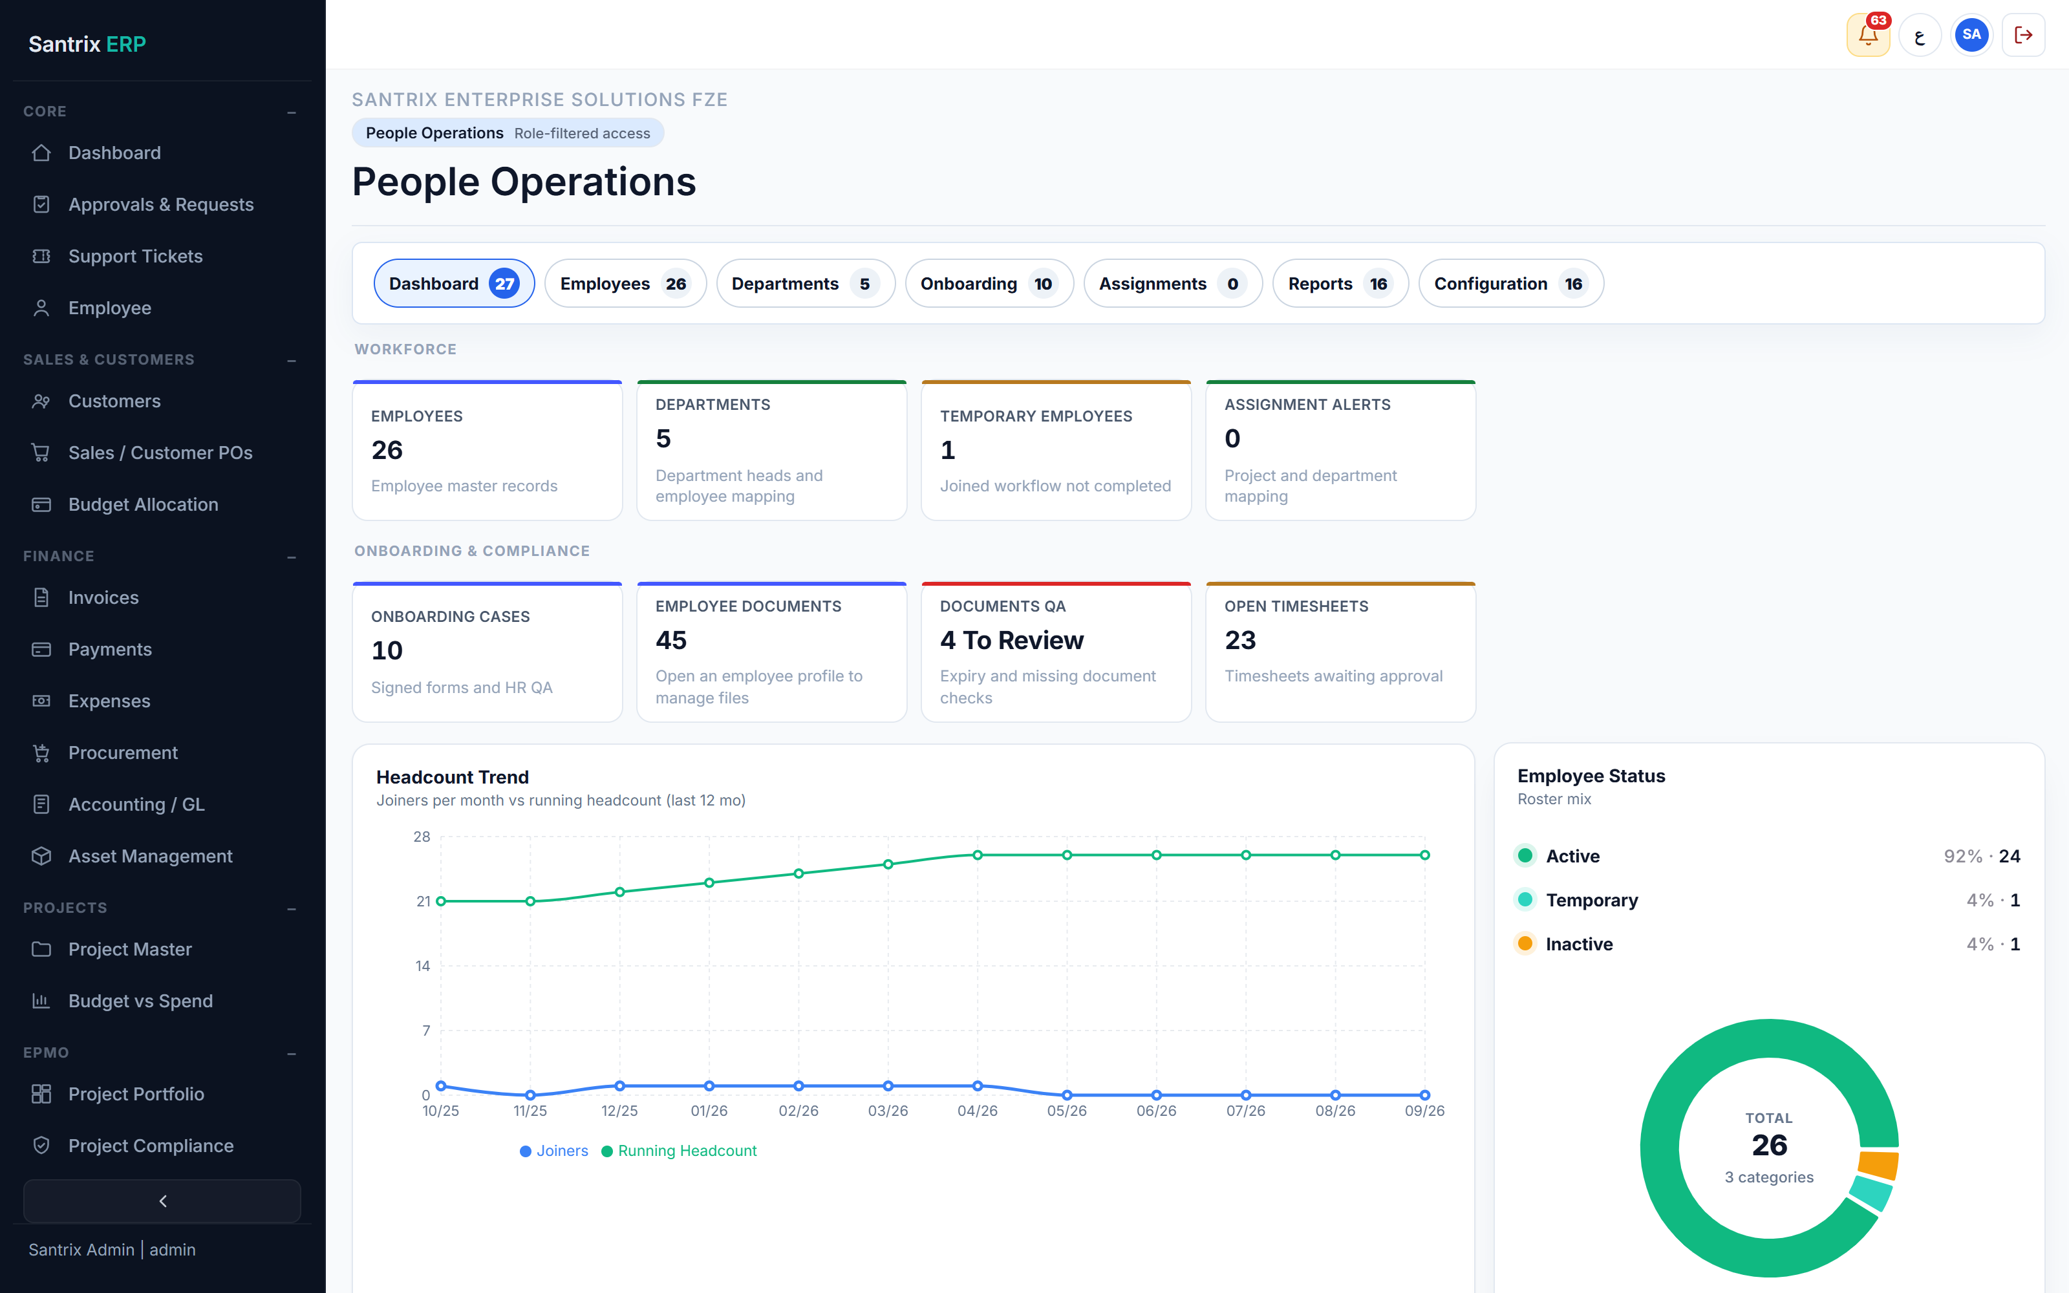Screen dimensions: 2069x1293
Task: Open Accounting / GL in the sidebar
Action: click(x=162, y=805)
